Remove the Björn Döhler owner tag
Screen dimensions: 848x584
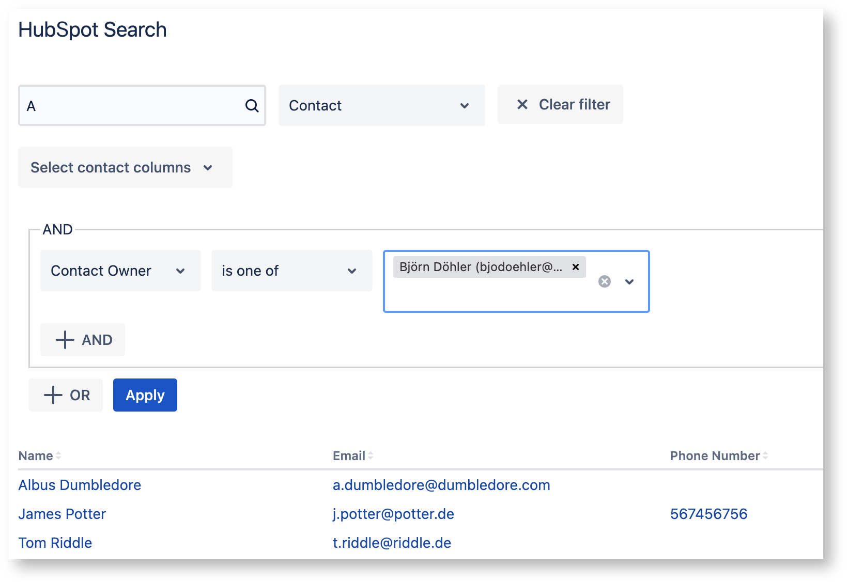tap(576, 267)
